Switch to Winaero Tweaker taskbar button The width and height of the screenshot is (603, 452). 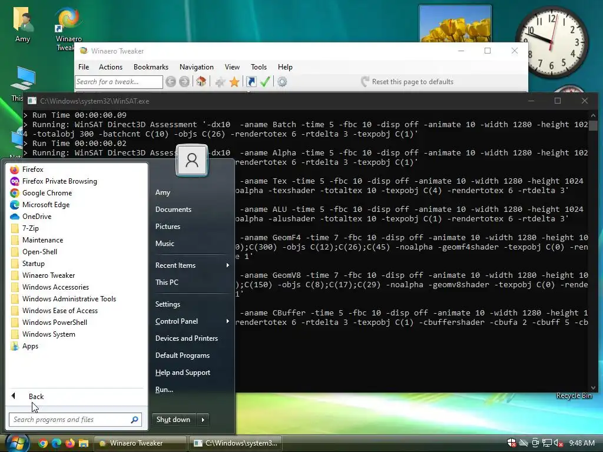[140, 443]
